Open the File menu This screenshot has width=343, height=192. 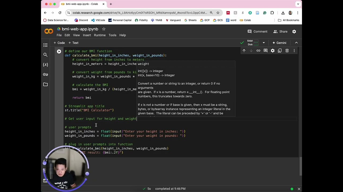tap(59, 35)
